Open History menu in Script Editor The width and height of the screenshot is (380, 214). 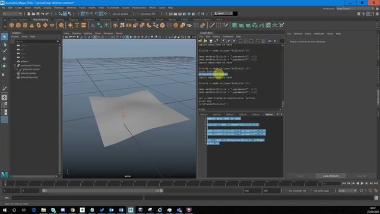coord(216,36)
